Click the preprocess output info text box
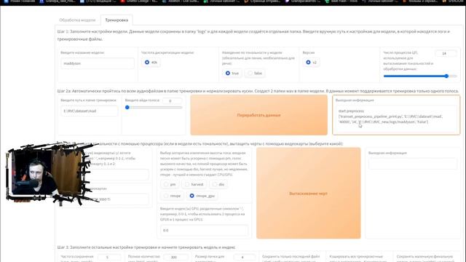This screenshot has height=262, width=466. point(396,119)
